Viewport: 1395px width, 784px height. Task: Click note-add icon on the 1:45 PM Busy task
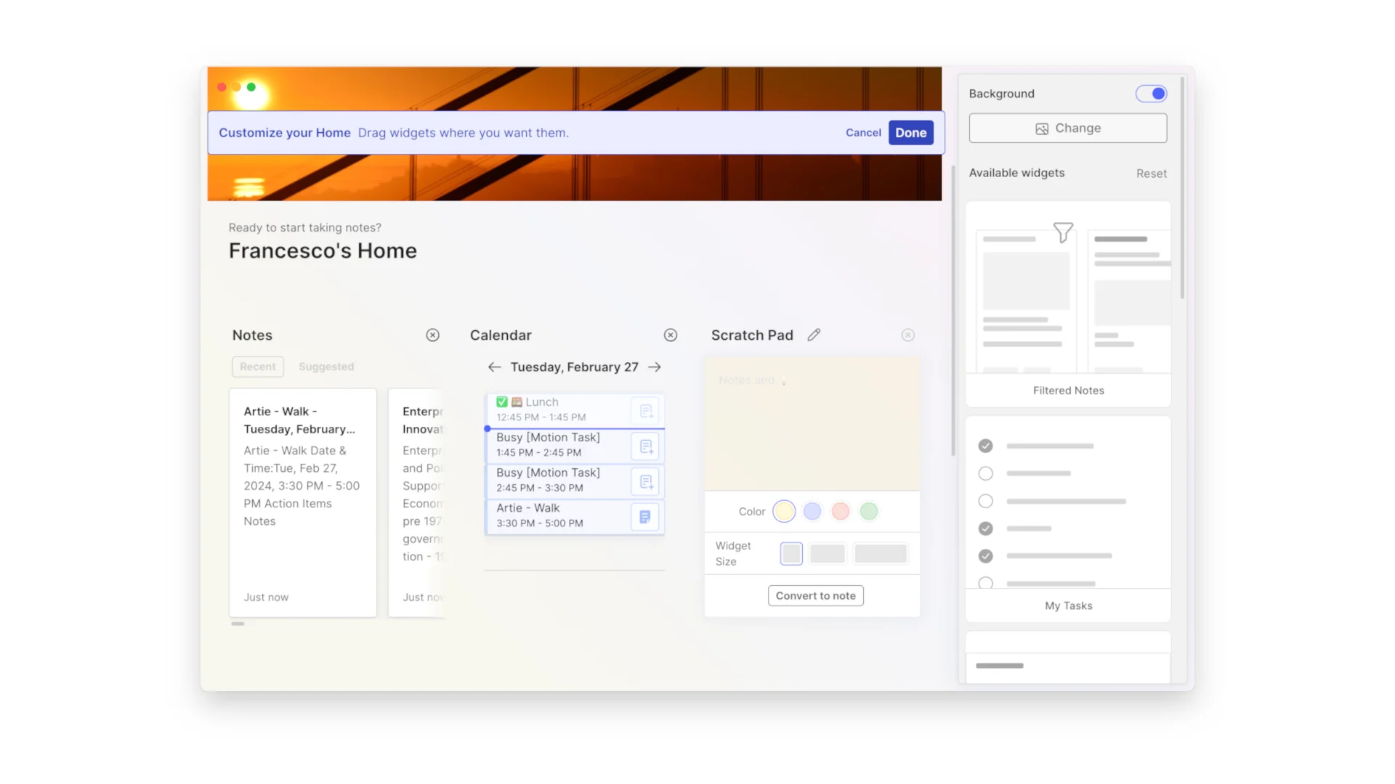(646, 446)
